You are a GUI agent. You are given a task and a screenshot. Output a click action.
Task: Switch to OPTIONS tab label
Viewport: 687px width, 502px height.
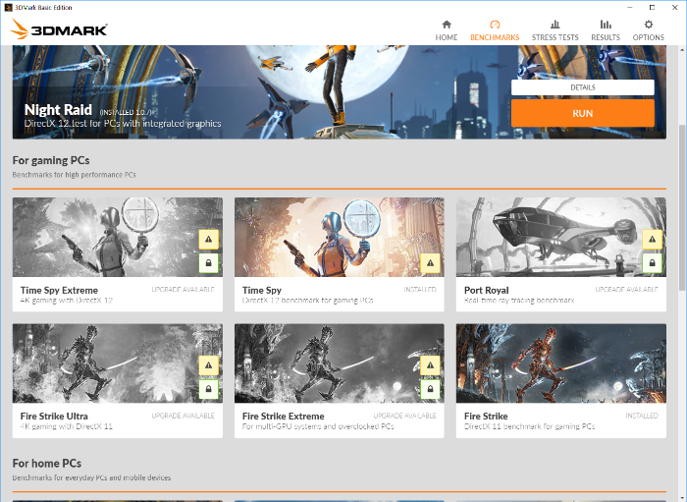[649, 37]
